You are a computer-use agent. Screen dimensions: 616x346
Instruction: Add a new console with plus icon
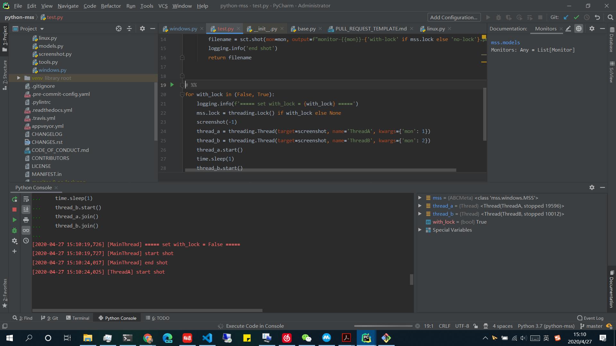click(x=14, y=251)
